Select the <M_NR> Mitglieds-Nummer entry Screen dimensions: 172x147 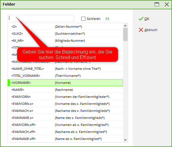click(65, 41)
